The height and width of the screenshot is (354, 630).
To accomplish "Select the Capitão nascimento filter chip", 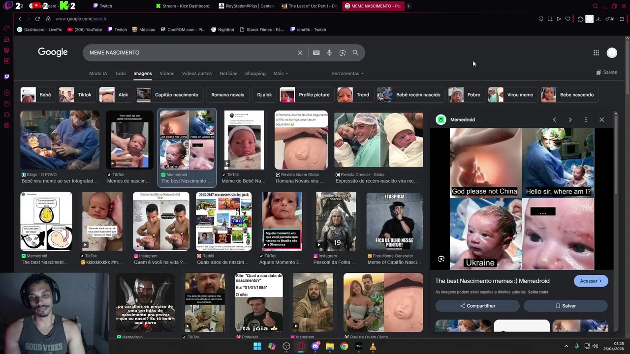I will pyautogui.click(x=168, y=95).
